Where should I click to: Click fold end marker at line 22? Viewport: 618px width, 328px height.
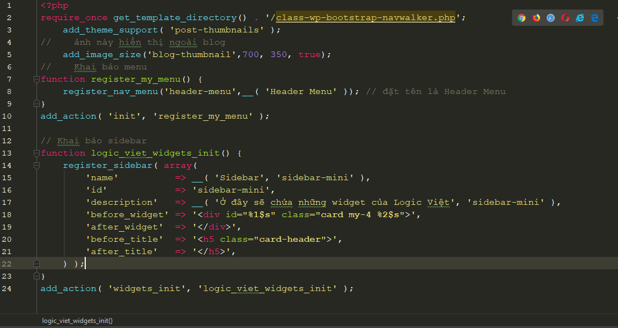[x=36, y=264]
